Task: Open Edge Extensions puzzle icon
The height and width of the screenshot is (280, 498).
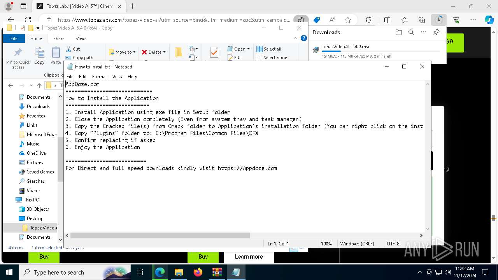Action: pos(368,20)
